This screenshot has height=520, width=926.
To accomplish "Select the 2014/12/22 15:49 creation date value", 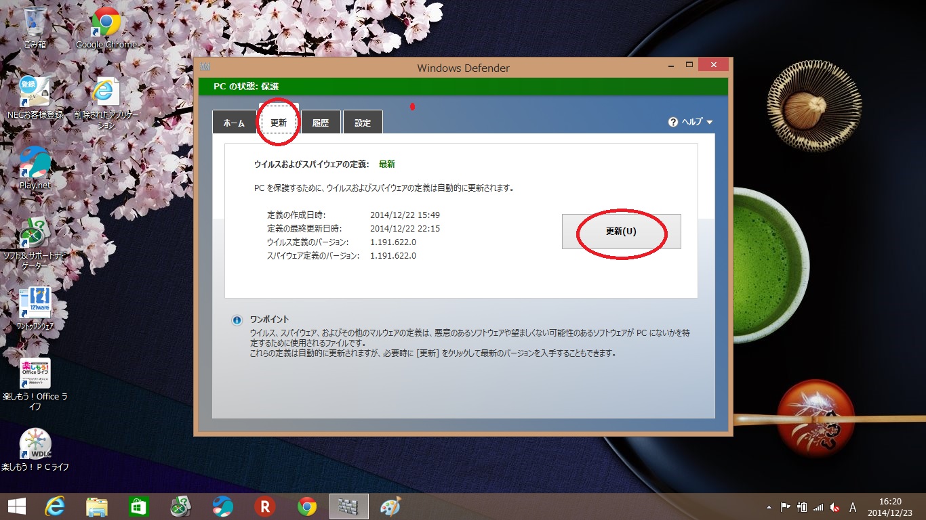I will point(405,215).
